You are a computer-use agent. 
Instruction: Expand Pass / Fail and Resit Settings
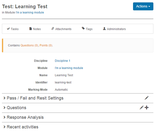click(x=35, y=98)
